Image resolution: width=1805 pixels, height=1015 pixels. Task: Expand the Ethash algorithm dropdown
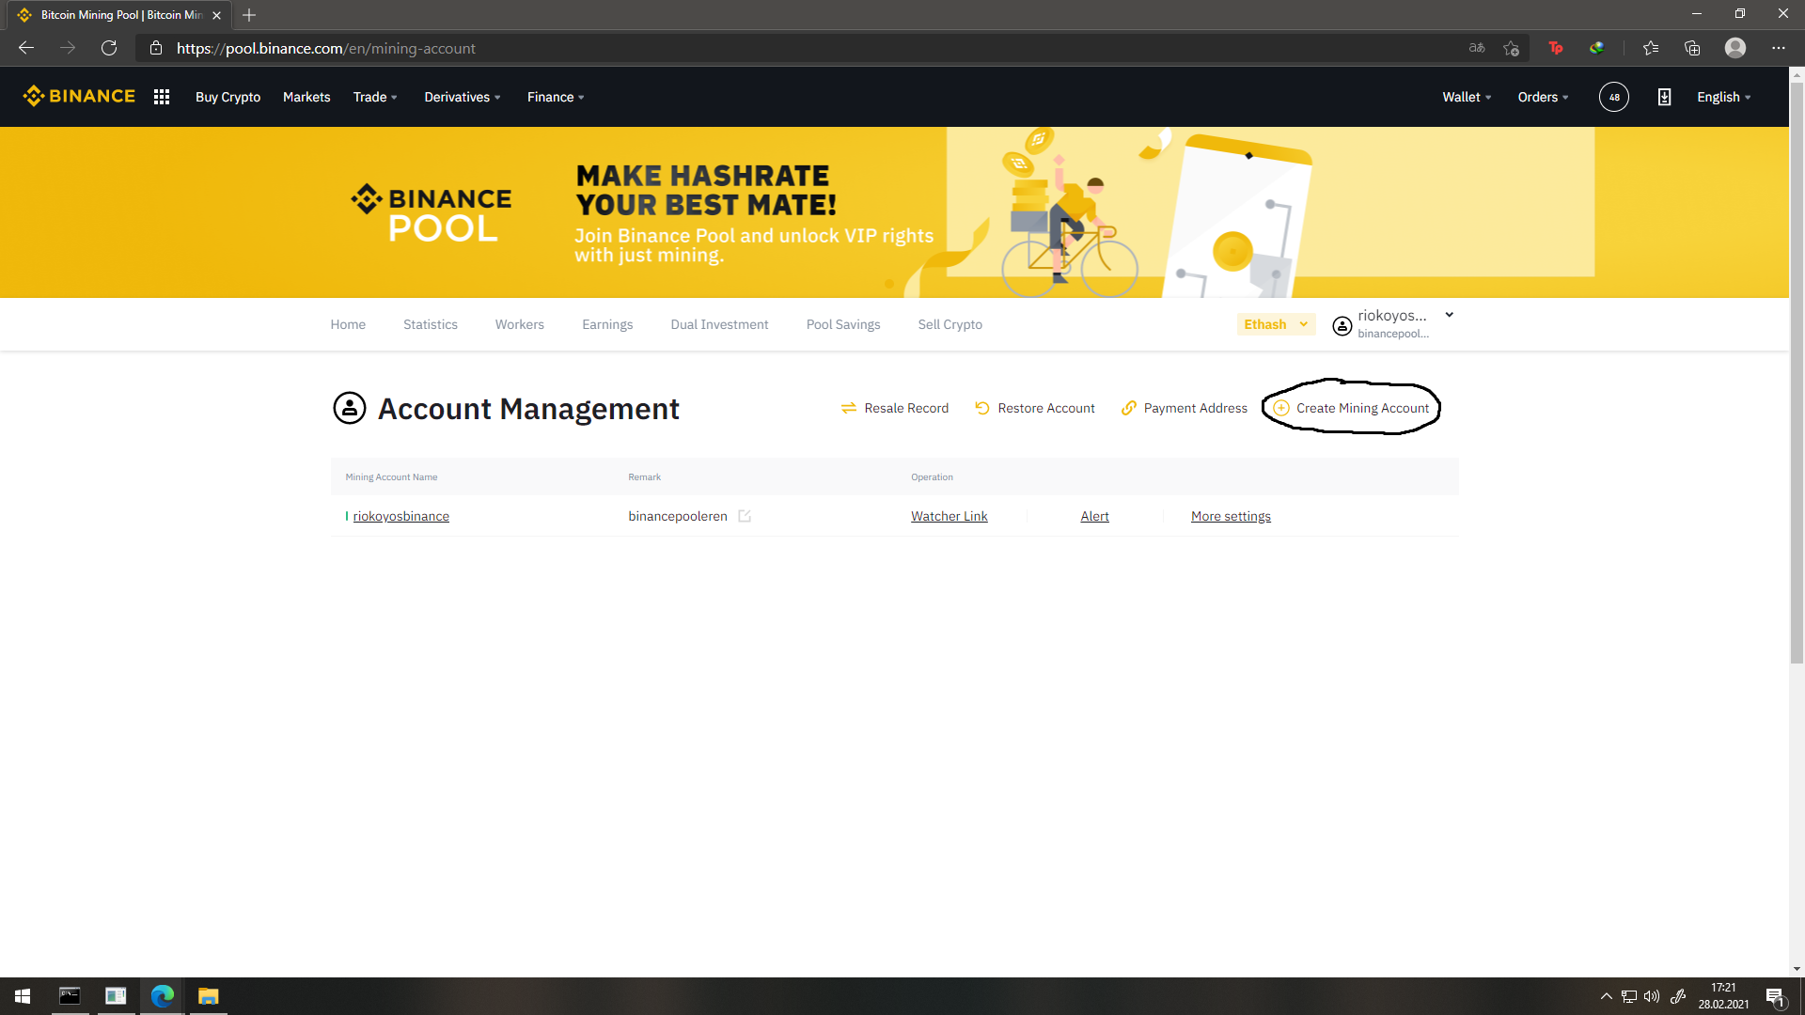(1275, 324)
